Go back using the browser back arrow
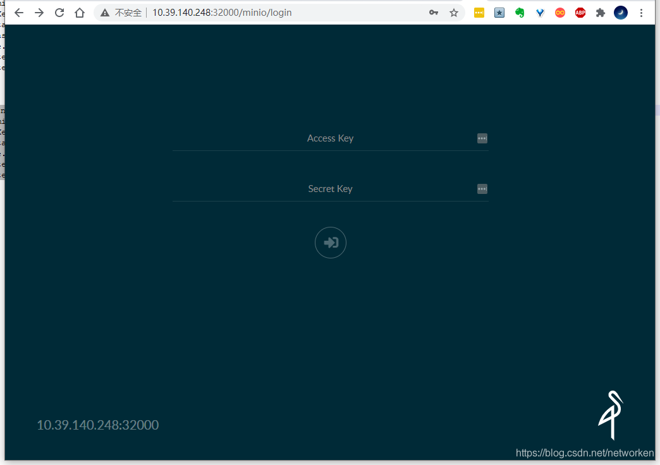The width and height of the screenshot is (660, 465). 19,13
